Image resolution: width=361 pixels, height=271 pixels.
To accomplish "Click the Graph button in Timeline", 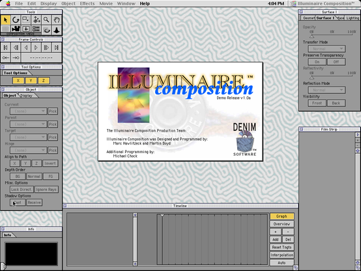I will 282,216.
